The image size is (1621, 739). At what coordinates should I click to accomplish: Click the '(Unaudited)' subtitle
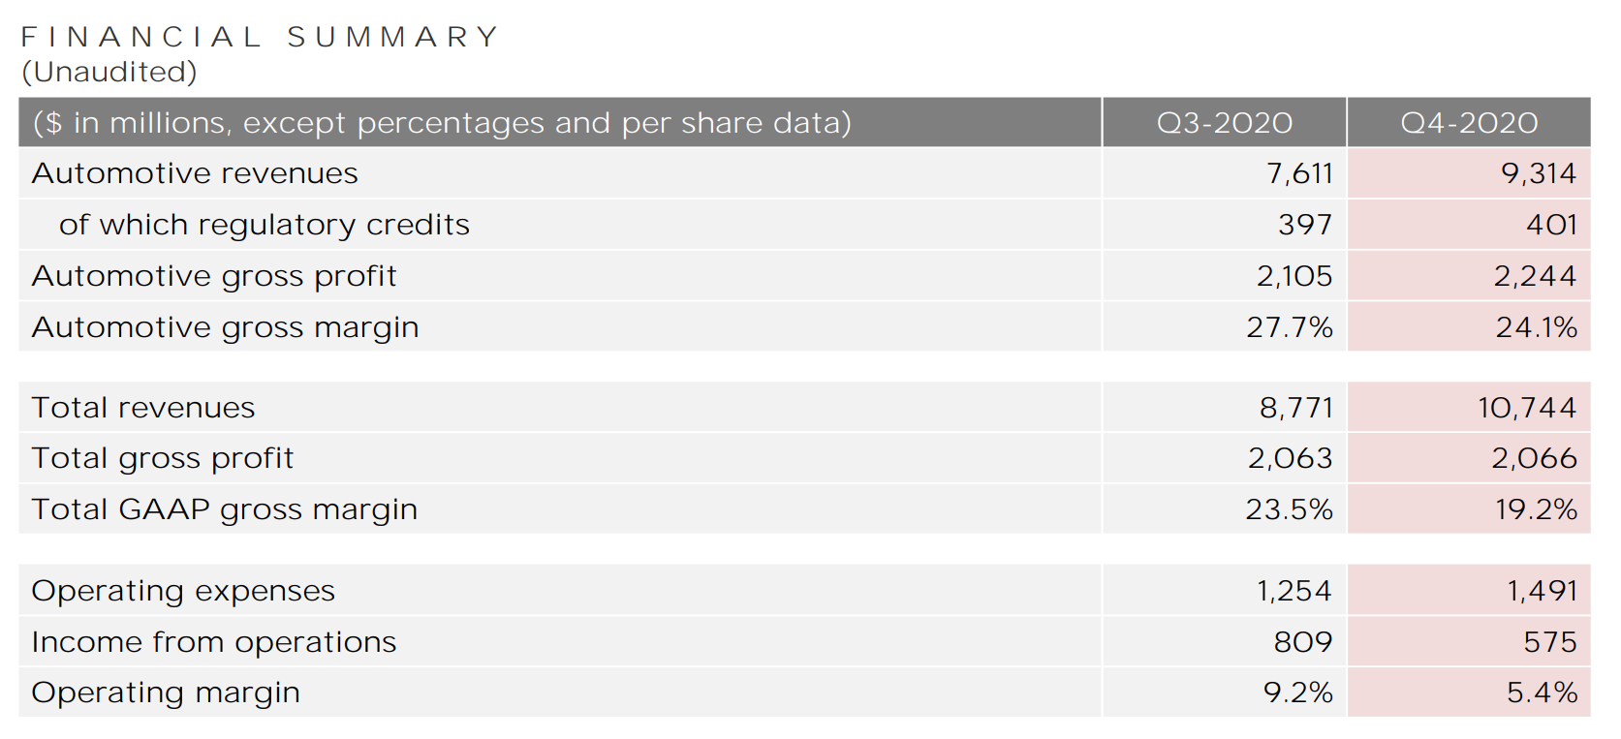(x=109, y=72)
